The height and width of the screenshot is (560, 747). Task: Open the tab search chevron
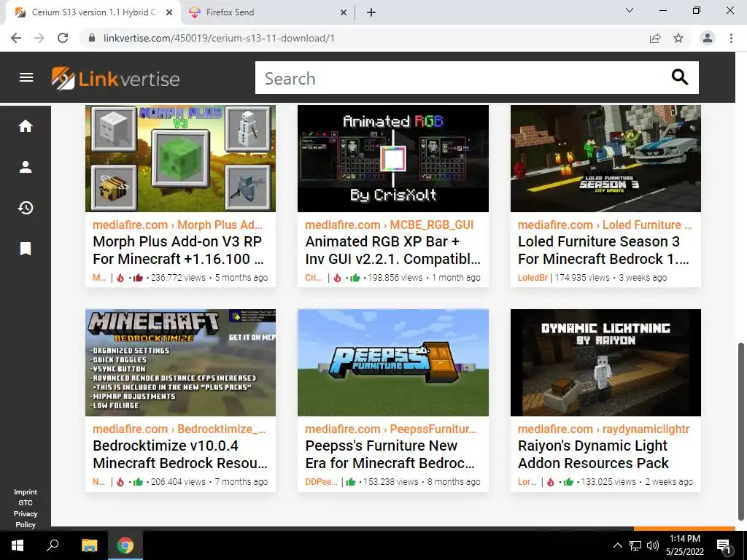pyautogui.click(x=630, y=10)
